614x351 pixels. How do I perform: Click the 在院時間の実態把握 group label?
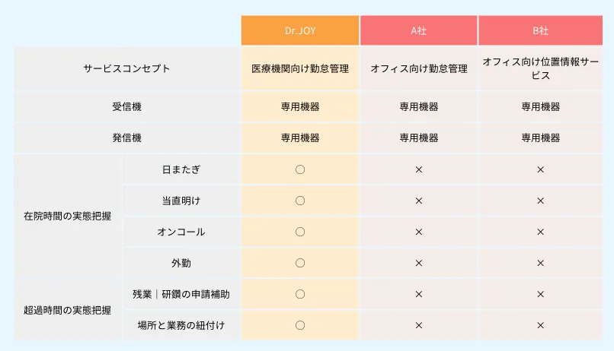click(67, 216)
